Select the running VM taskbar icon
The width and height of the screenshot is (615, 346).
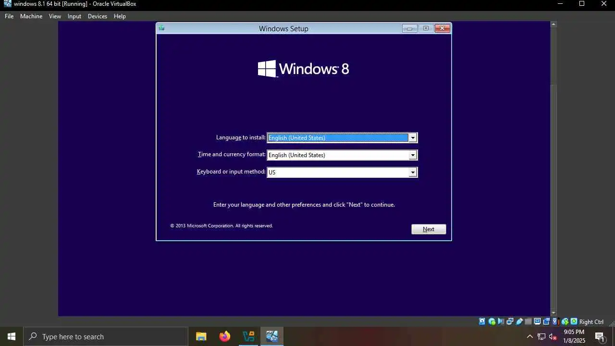click(x=272, y=336)
